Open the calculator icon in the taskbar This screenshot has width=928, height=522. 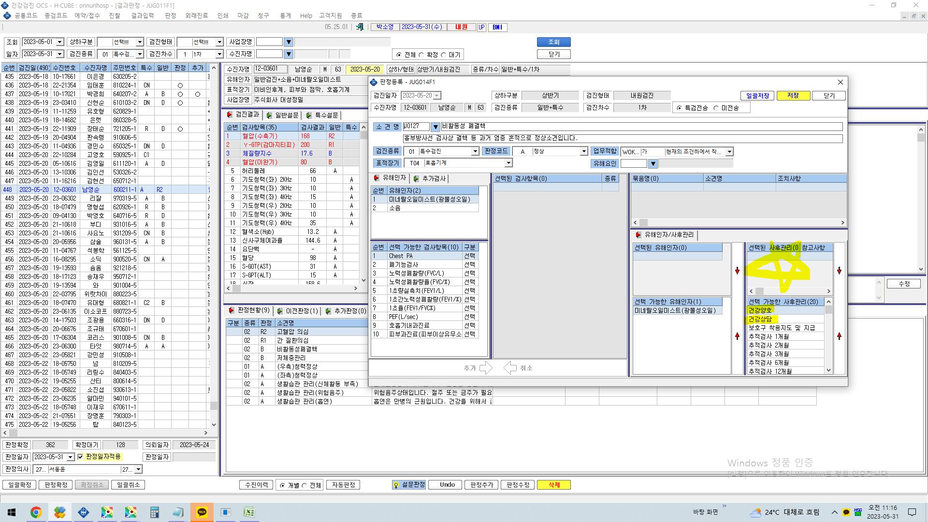155,512
